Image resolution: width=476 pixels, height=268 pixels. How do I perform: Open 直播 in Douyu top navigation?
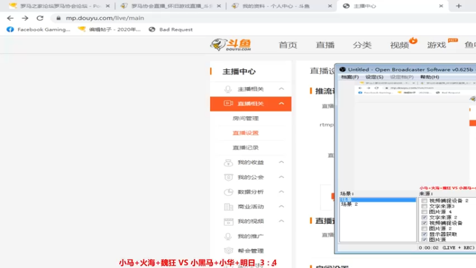(x=325, y=45)
